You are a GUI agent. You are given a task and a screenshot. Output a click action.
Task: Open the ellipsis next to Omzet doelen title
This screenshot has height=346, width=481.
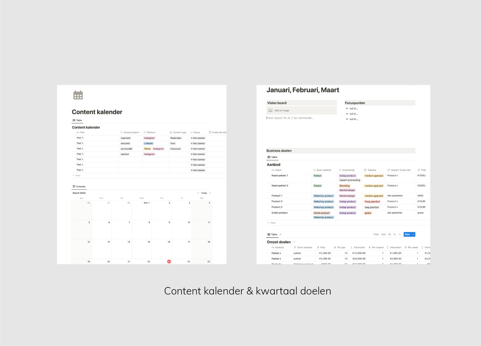(x=294, y=242)
